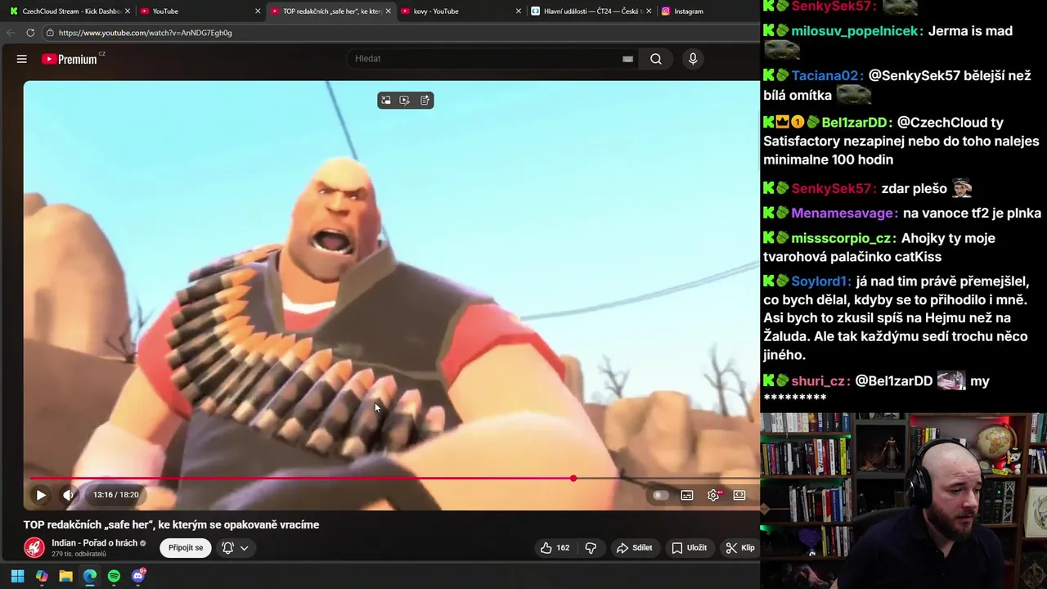
Task: Click the streamer webcam overlay
Action: point(903,501)
